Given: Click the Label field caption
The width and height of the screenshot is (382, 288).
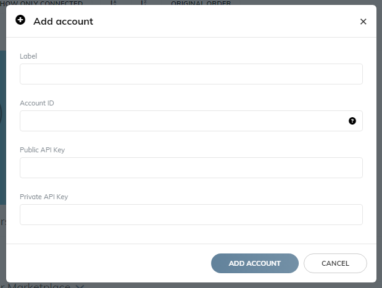Looking at the screenshot, I should click(x=28, y=56).
